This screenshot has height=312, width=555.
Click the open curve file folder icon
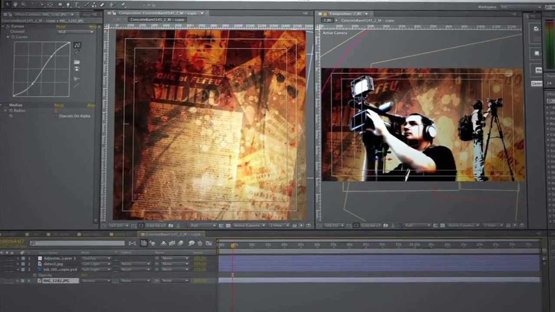coord(77,62)
